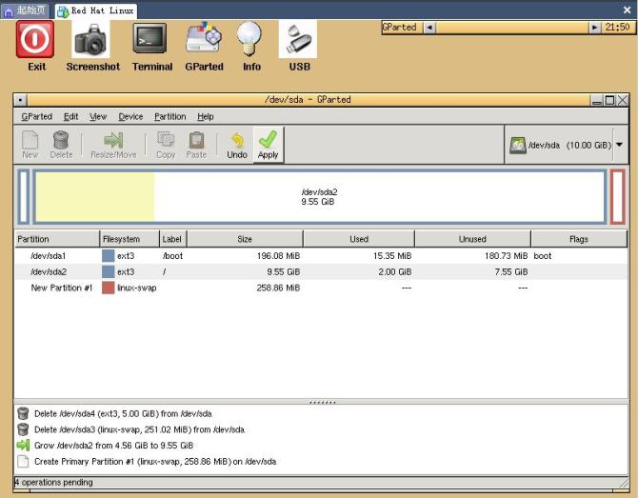Screen dimensions: 638x498
Task: Switch to the Red Hat Linux tab
Action: click(x=96, y=11)
